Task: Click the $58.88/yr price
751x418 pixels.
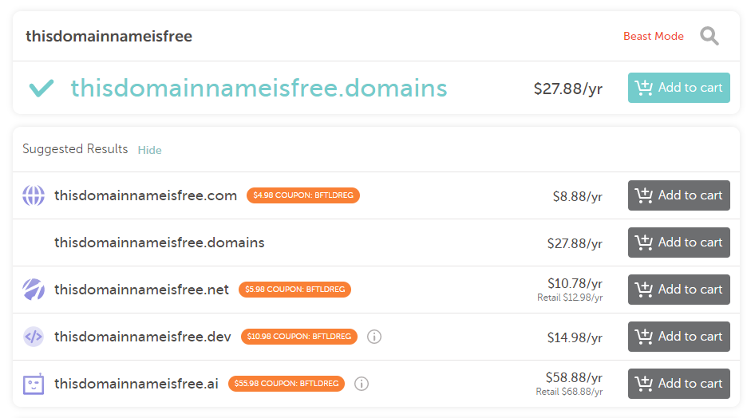Action: [x=575, y=378]
